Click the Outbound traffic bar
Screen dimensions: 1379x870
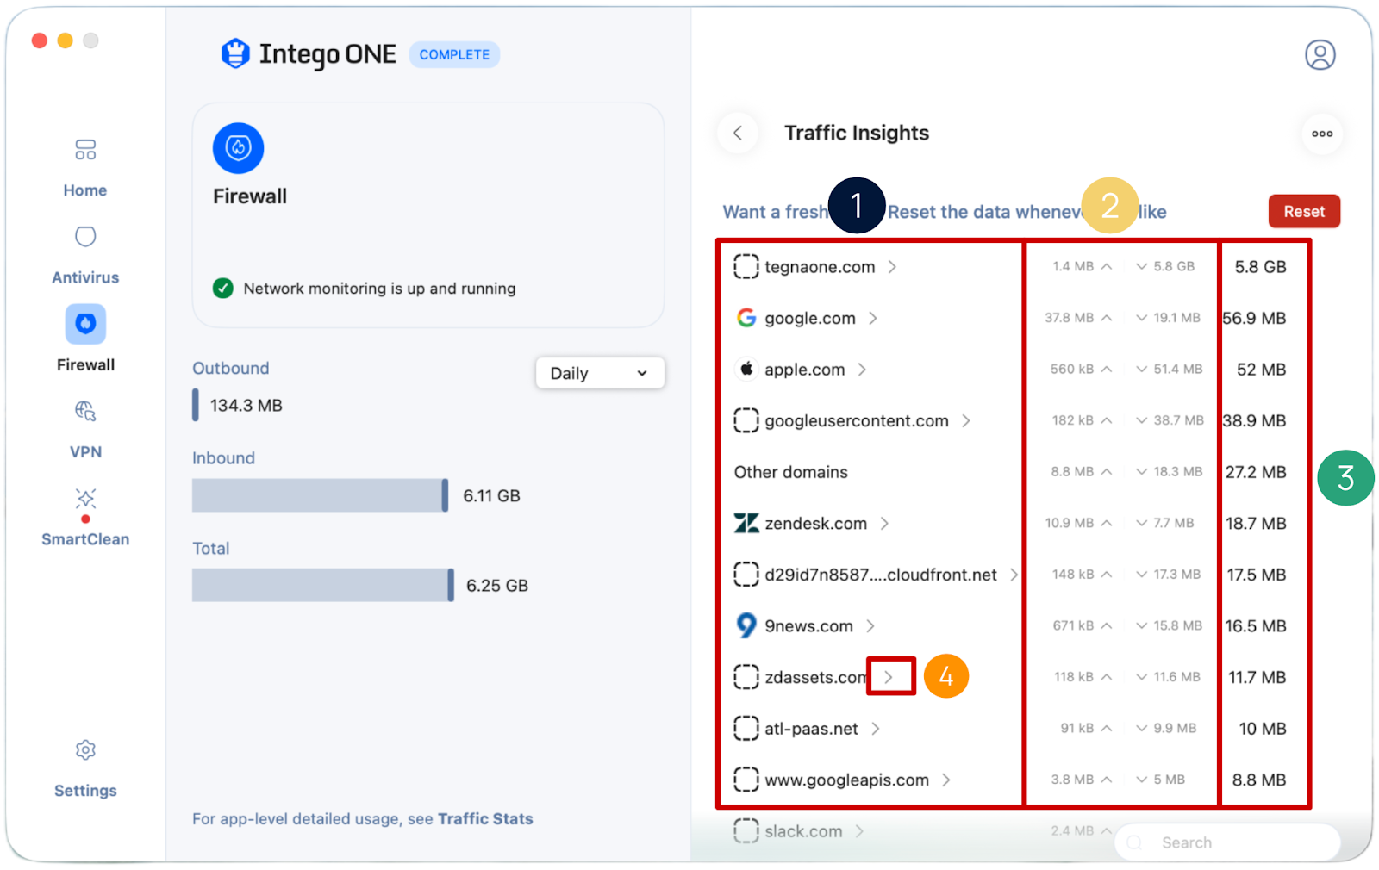[196, 405]
